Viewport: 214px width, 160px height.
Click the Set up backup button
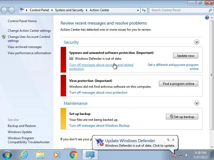[x=182, y=117]
